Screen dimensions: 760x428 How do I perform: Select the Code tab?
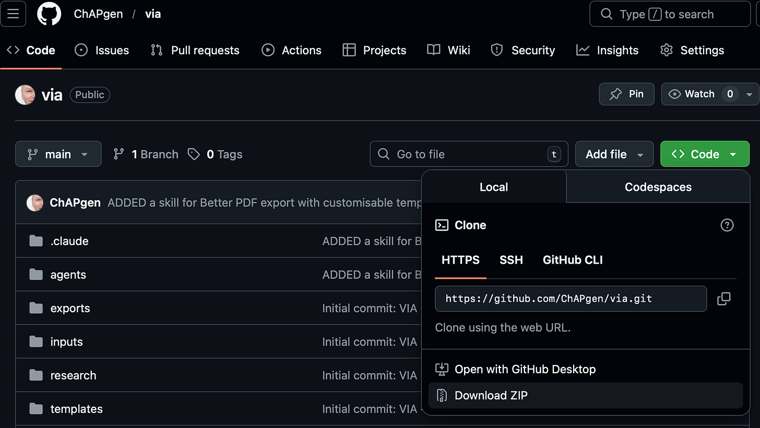(x=31, y=50)
